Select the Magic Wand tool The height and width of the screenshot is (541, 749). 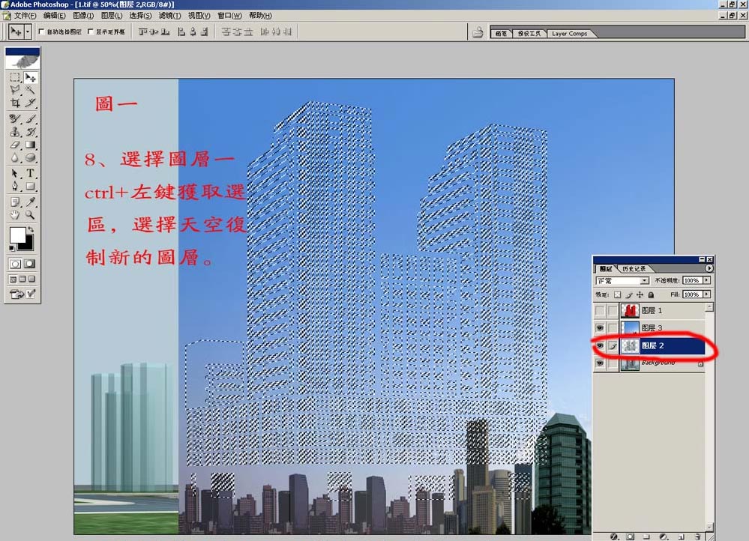31,90
